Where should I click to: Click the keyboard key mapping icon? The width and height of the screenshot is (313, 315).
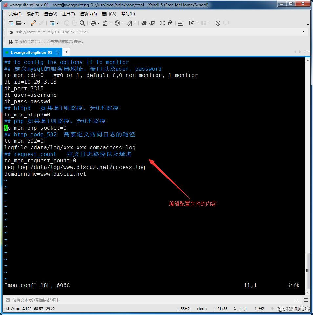(x=180, y=23)
